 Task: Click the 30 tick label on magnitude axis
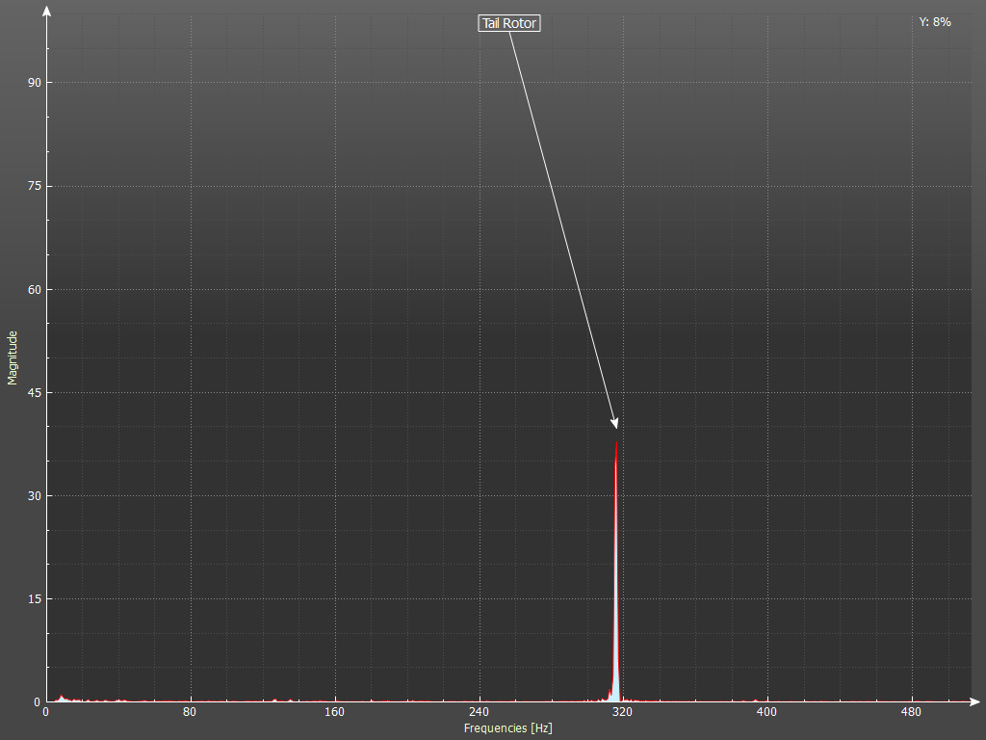[34, 496]
